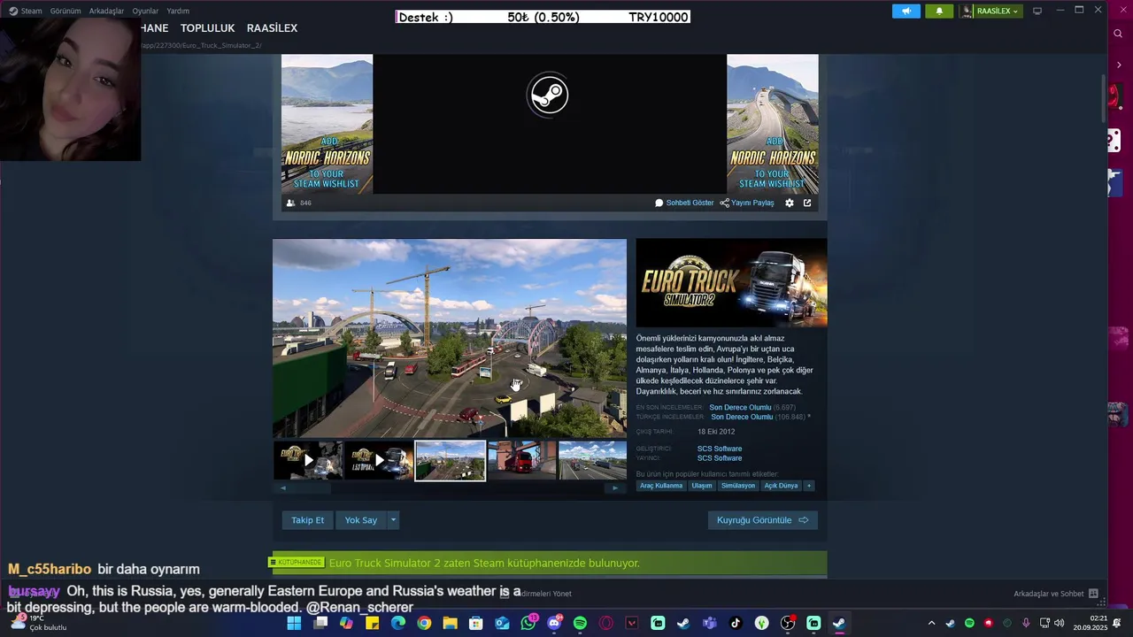Open the Oyunlar menu
This screenshot has width=1133, height=637.
pos(145,11)
